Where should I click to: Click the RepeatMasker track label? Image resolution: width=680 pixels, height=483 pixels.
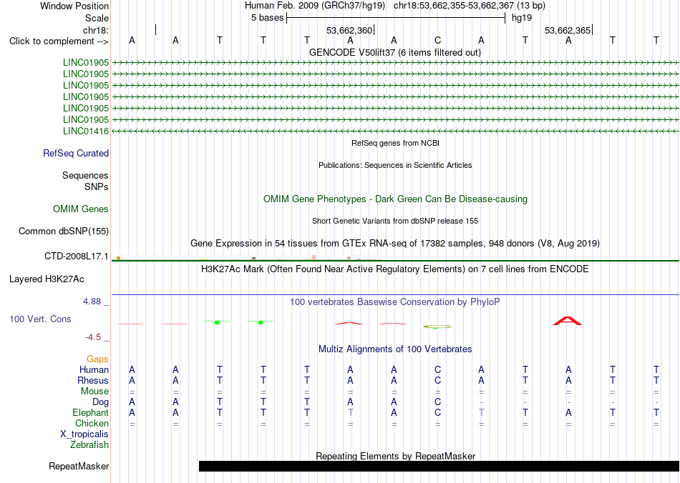tap(79, 466)
